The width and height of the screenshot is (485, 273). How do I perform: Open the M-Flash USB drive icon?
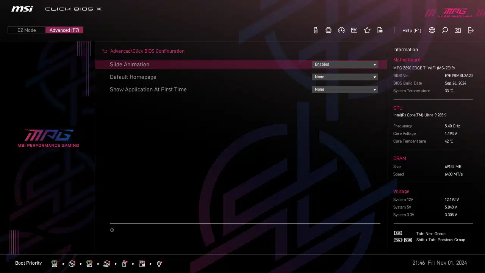[x=315, y=30]
